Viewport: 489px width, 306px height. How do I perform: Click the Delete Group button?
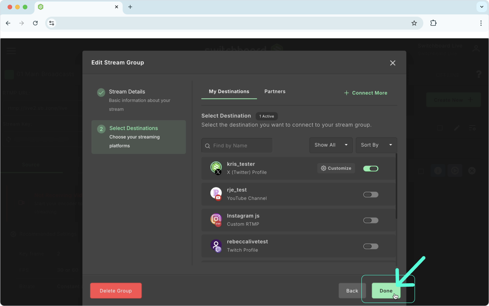[x=116, y=291]
